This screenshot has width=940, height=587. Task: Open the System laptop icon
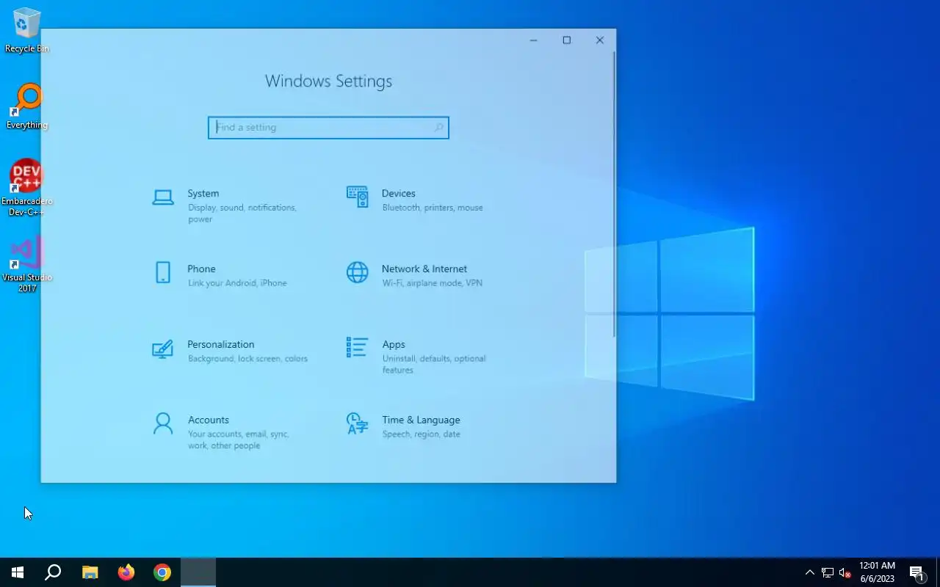click(x=162, y=197)
